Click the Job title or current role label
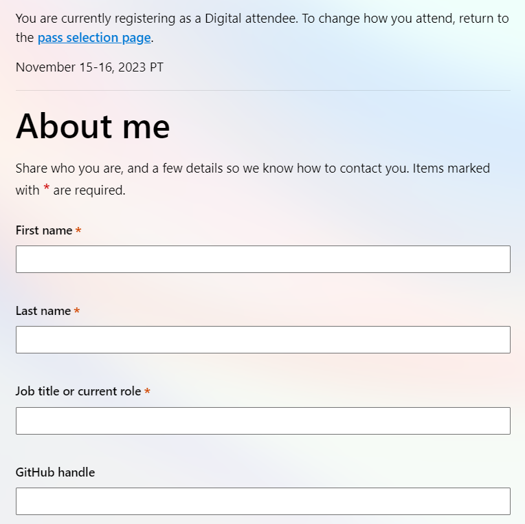The height and width of the screenshot is (524, 525). pyautogui.click(x=78, y=391)
